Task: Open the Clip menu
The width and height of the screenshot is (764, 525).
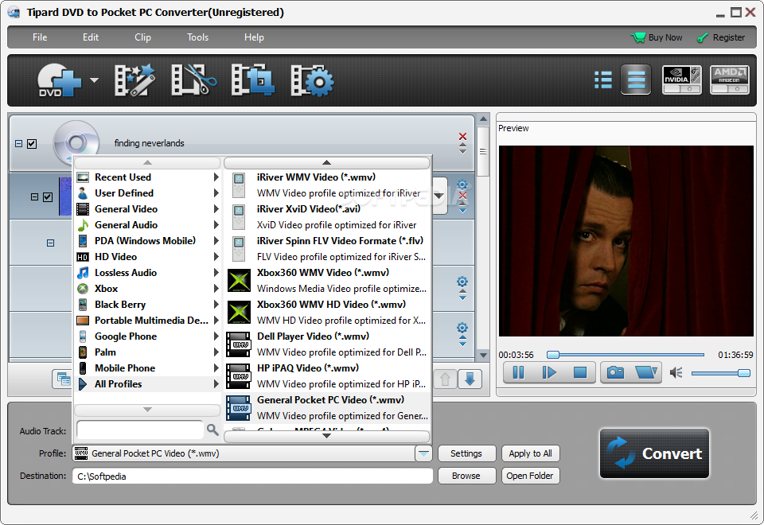Action: [x=142, y=37]
